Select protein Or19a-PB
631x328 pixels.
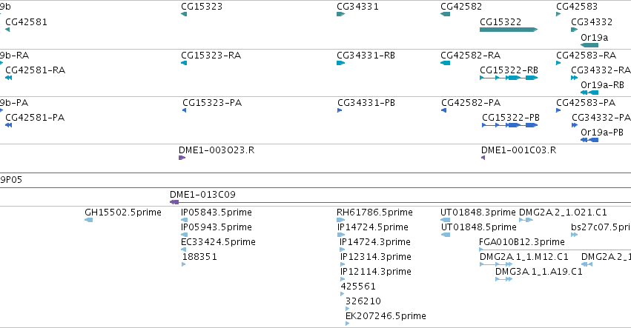coord(602,133)
